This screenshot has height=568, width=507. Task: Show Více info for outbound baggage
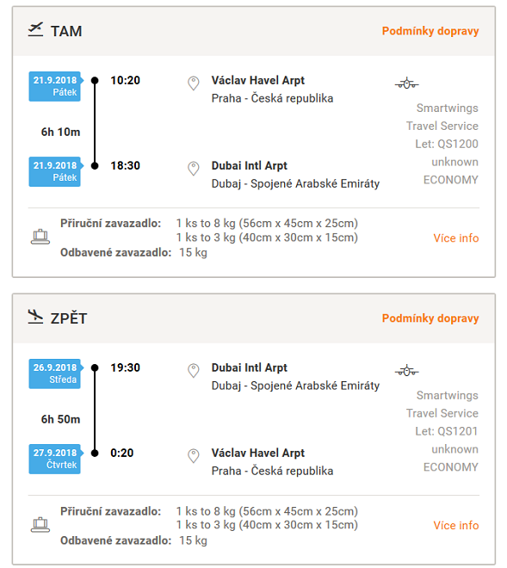tap(456, 238)
